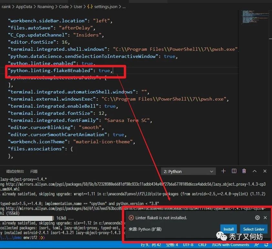
Task: Open terminal selector dropdown '2: Python'
Action: [x=188, y=171]
